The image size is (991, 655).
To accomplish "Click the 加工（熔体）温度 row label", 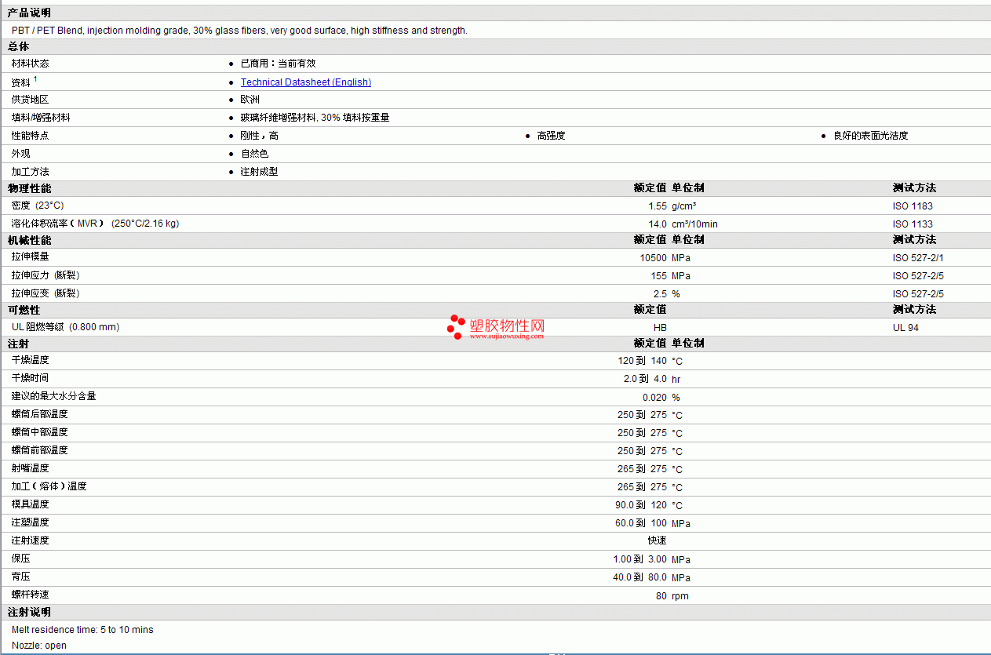I will pos(49,486).
